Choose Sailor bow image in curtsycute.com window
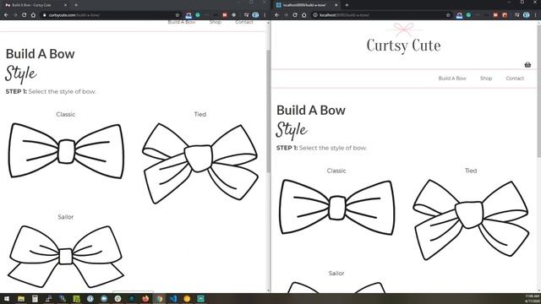This screenshot has height=304, width=541. 66,257
